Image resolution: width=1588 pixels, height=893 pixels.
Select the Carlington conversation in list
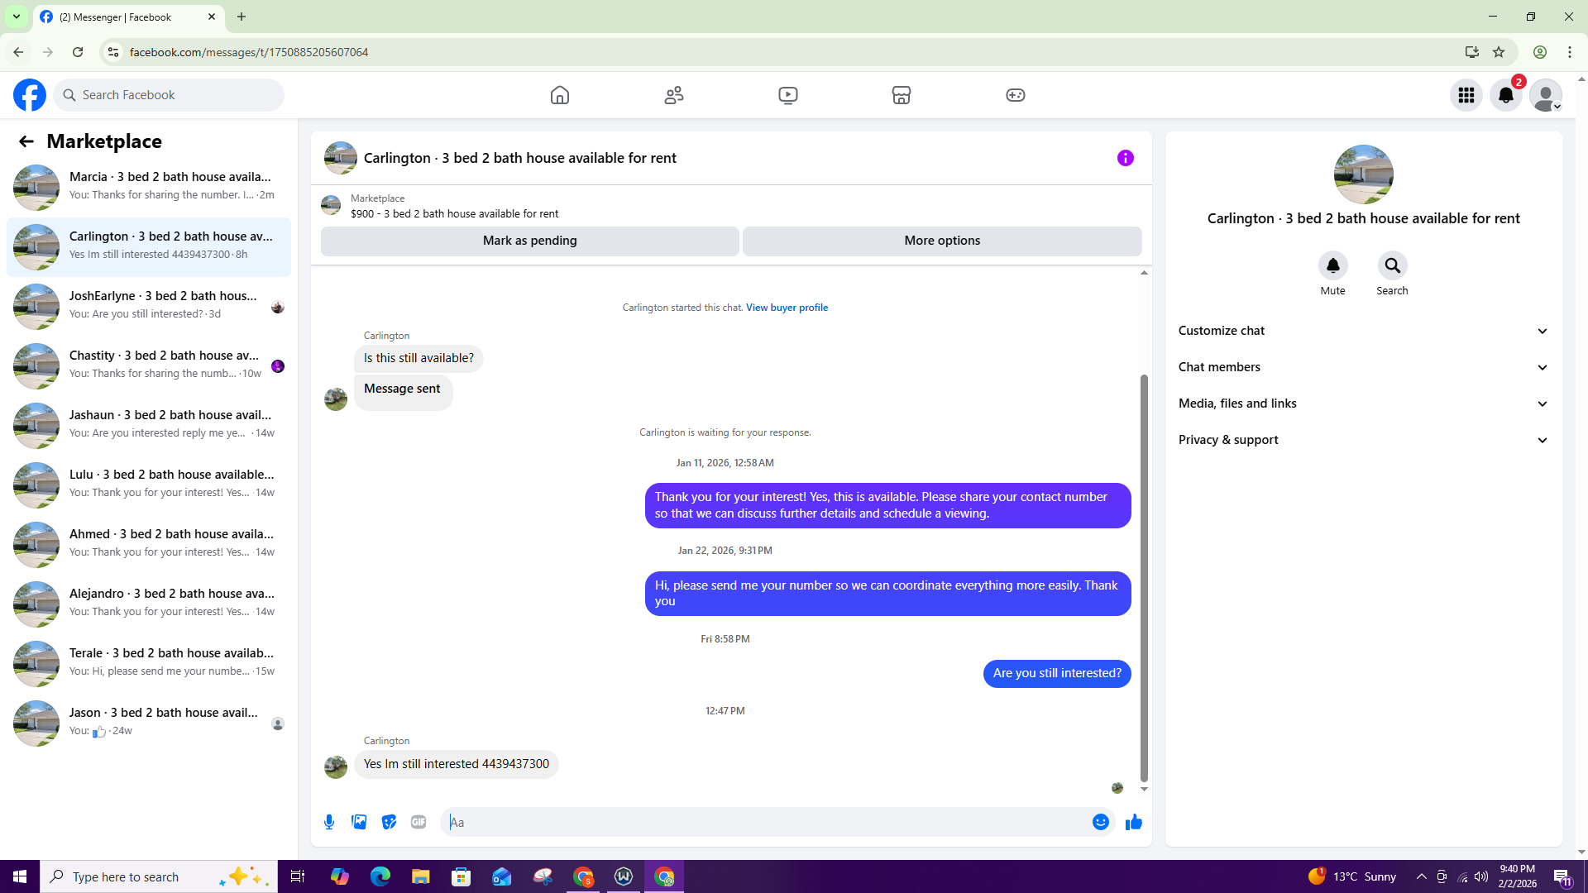pos(149,246)
